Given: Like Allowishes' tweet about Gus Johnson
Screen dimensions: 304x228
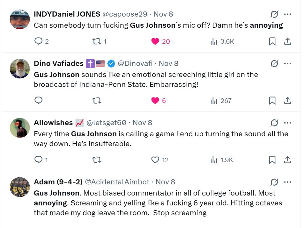Looking at the screenshot, I should pyautogui.click(x=156, y=160).
